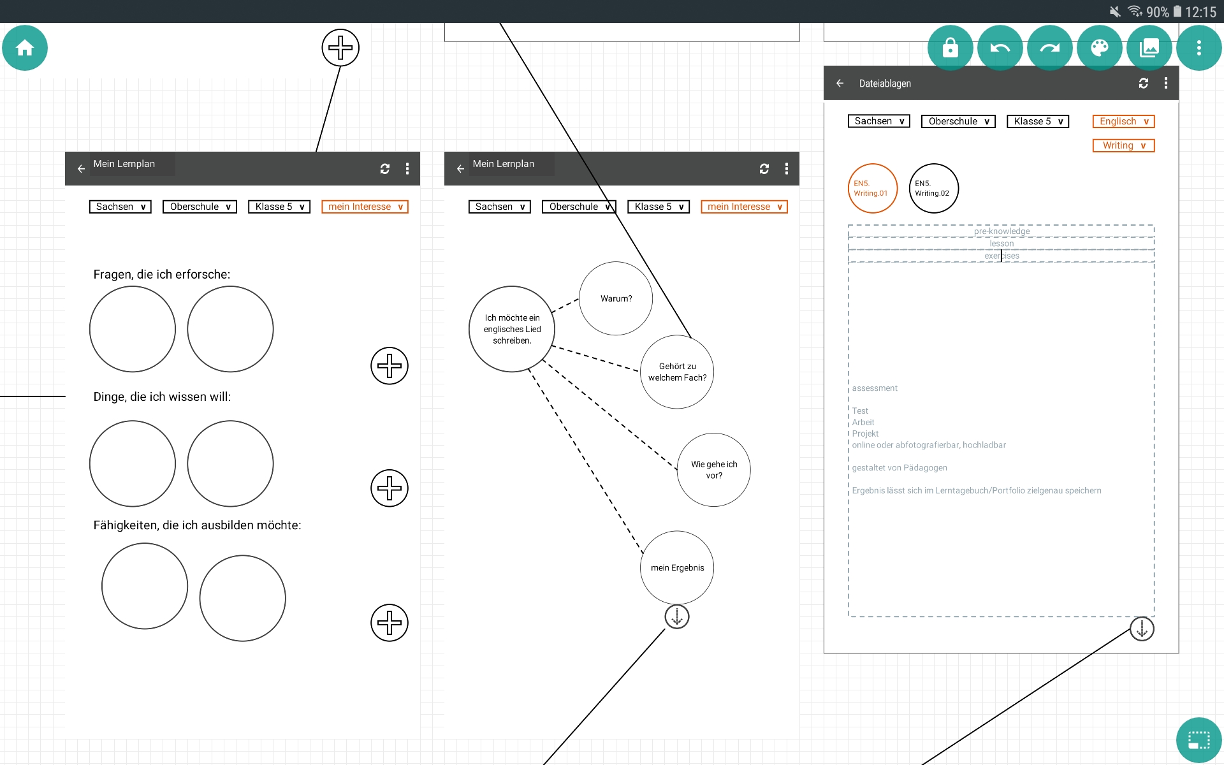
Task: Open the teal overflow menu button
Action: (x=1198, y=48)
